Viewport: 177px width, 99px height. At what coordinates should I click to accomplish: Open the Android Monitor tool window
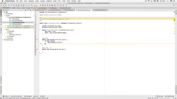[x=16, y=96]
